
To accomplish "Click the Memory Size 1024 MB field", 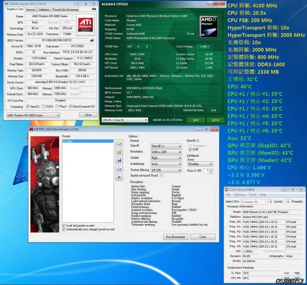I will [x=36, y=76].
